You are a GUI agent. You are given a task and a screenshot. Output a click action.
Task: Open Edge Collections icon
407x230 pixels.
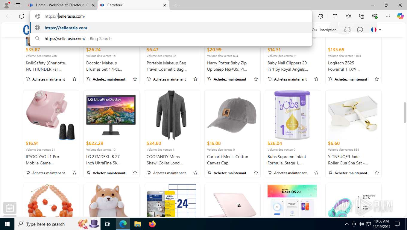pyautogui.click(x=362, y=16)
